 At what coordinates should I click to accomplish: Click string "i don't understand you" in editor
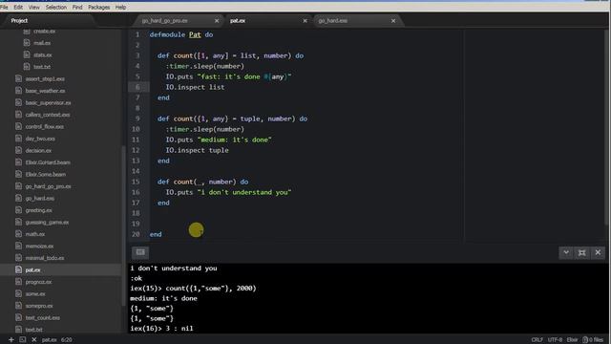pos(244,192)
